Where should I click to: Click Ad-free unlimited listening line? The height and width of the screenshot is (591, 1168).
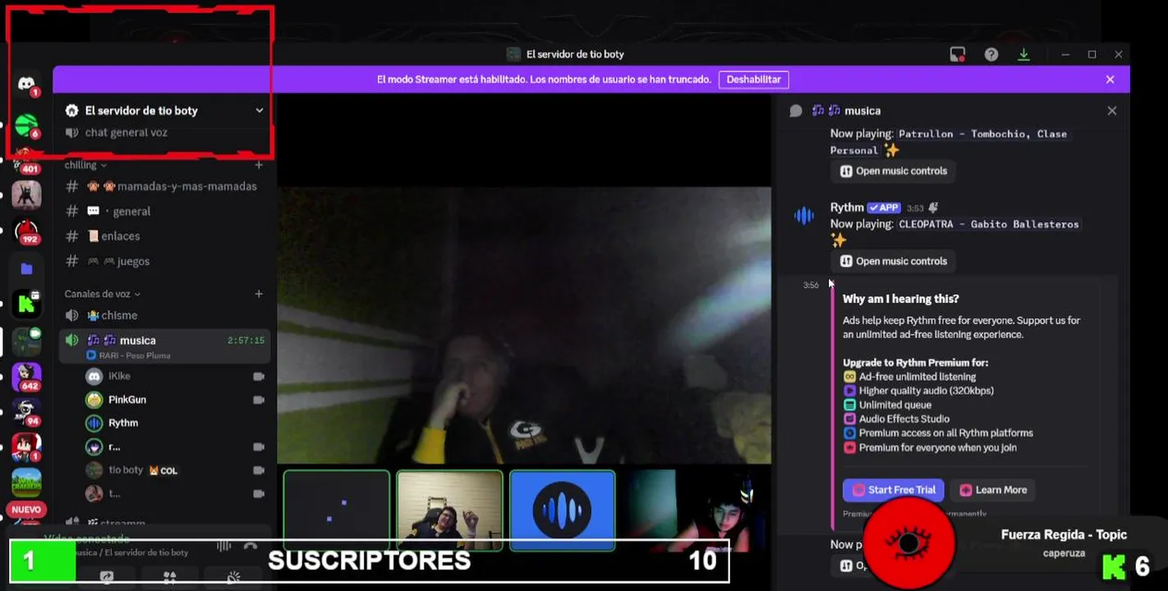pyautogui.click(x=917, y=377)
